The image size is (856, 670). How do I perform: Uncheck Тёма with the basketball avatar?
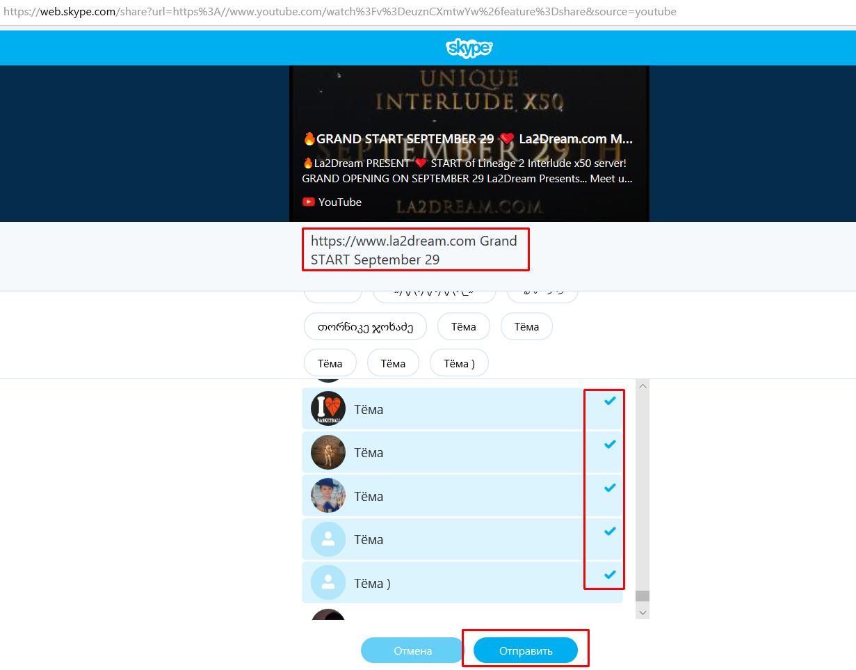pos(610,401)
